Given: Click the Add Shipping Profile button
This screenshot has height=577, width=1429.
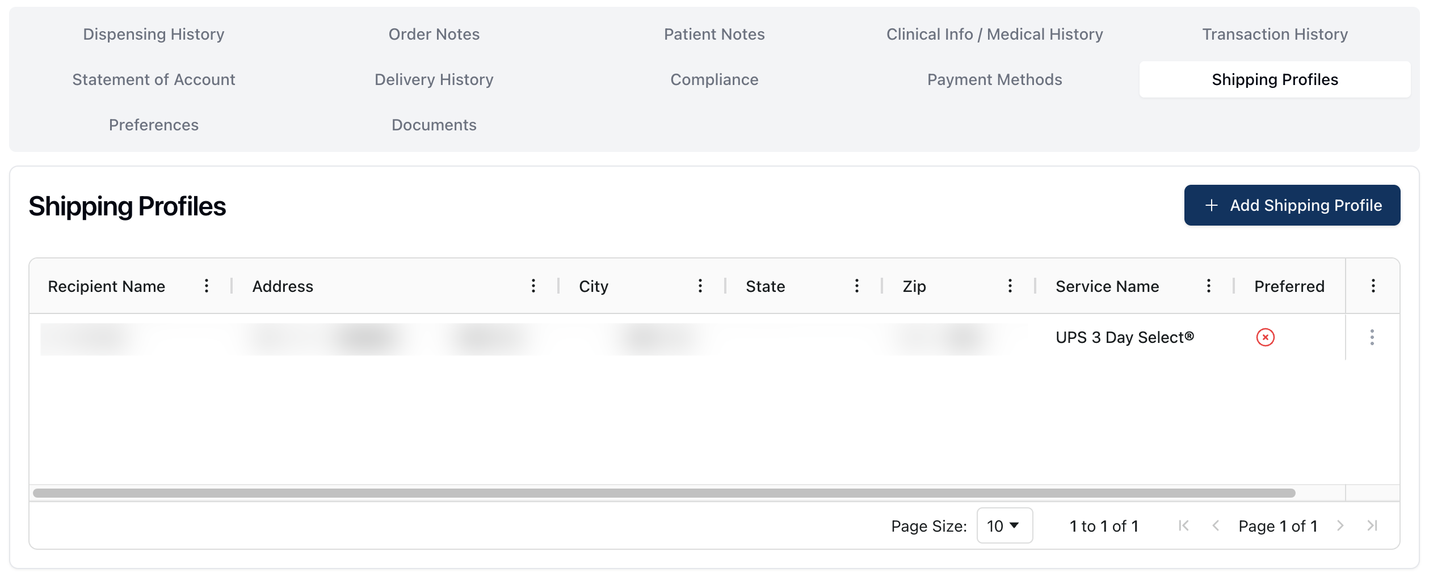Looking at the screenshot, I should (x=1292, y=205).
